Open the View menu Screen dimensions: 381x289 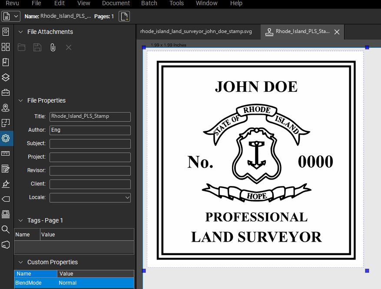point(83,3)
